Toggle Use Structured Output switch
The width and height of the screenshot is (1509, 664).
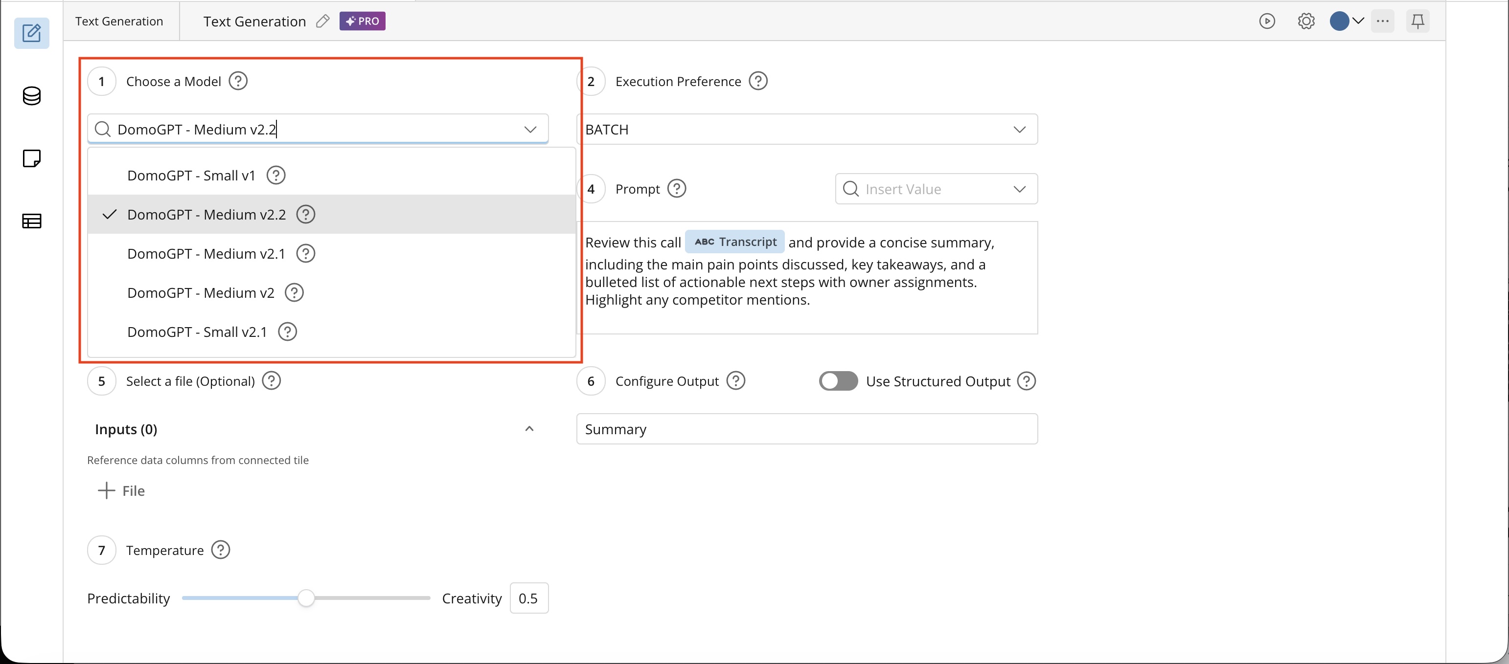pos(838,380)
